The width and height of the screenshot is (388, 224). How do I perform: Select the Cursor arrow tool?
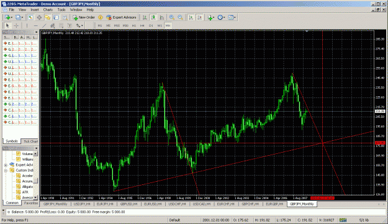(x=7, y=25)
